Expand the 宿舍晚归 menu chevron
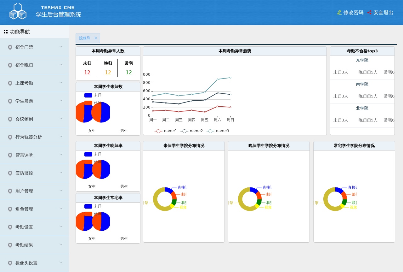 [61, 65]
